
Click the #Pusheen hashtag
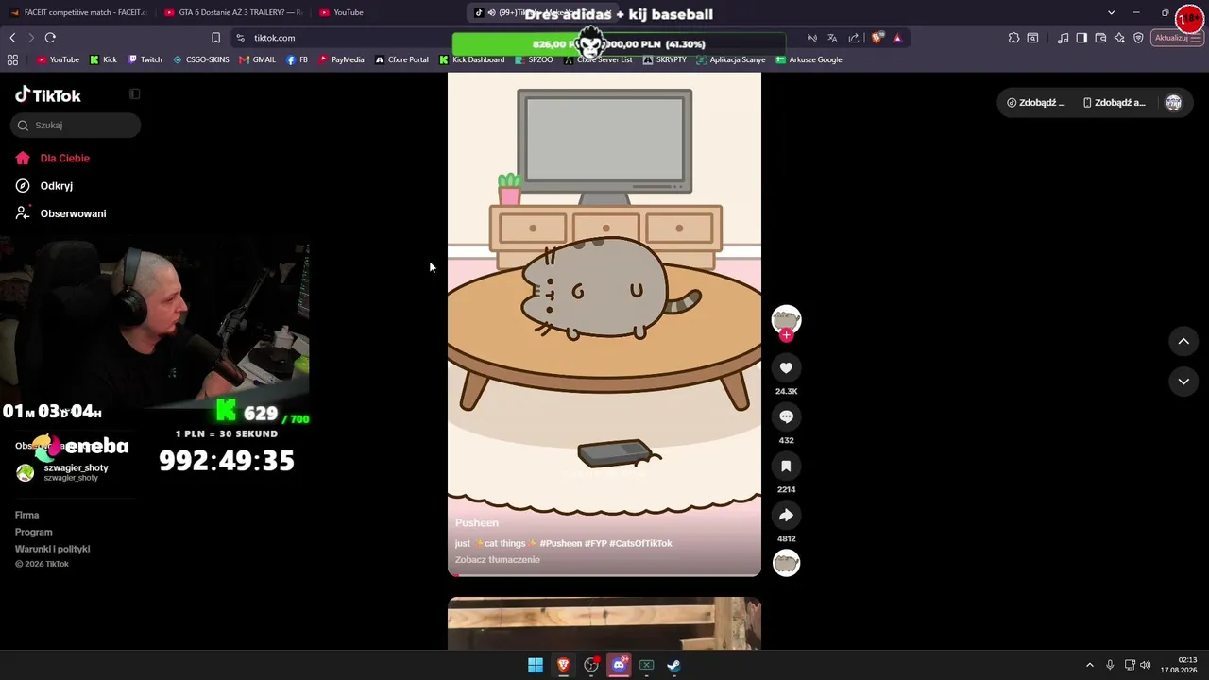(x=561, y=543)
